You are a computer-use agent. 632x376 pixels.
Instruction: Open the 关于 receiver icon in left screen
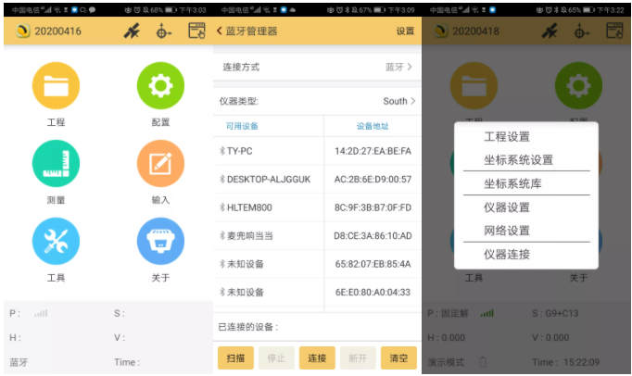point(160,241)
